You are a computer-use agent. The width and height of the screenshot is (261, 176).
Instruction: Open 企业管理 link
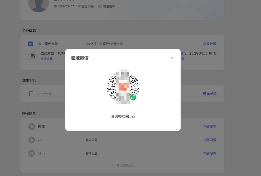tap(210, 44)
